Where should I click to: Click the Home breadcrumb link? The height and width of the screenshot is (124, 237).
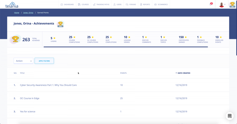[16, 13]
